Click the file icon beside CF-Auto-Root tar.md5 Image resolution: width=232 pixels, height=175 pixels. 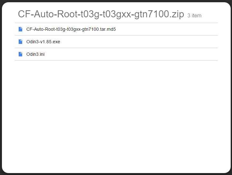[20, 29]
